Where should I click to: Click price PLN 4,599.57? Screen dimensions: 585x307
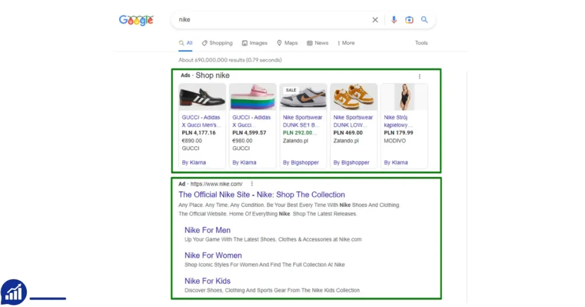coord(249,133)
